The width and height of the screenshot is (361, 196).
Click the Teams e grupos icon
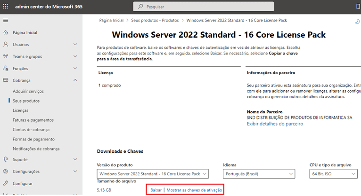[x=6, y=56]
